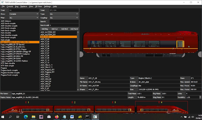Open the Type dropdown set to ALL
This screenshot has width=202, height=120.
64,14
